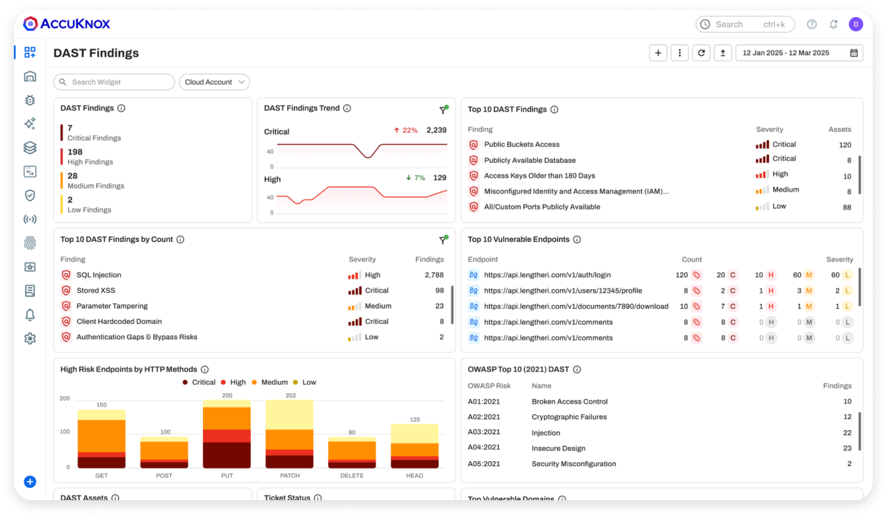Open the Cloud Account dropdown
The image size is (887, 518).
[214, 82]
